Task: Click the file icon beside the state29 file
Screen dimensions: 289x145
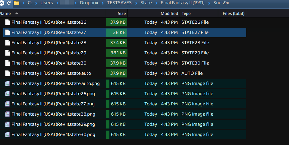Action: tap(8, 53)
